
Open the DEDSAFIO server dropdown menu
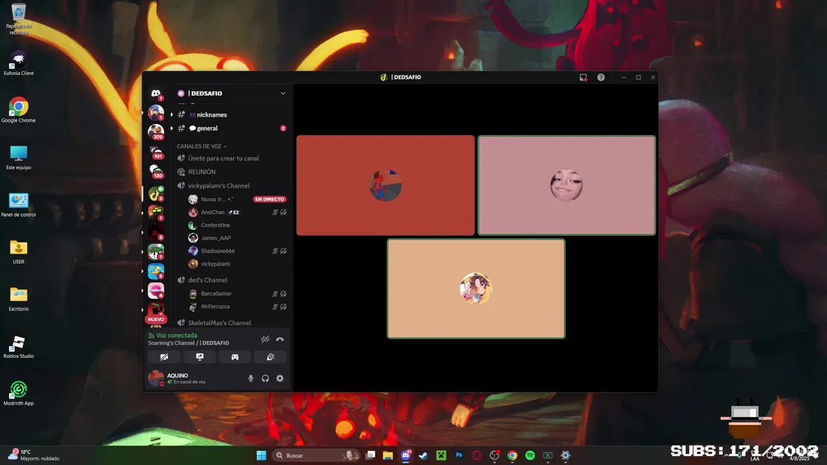282,93
